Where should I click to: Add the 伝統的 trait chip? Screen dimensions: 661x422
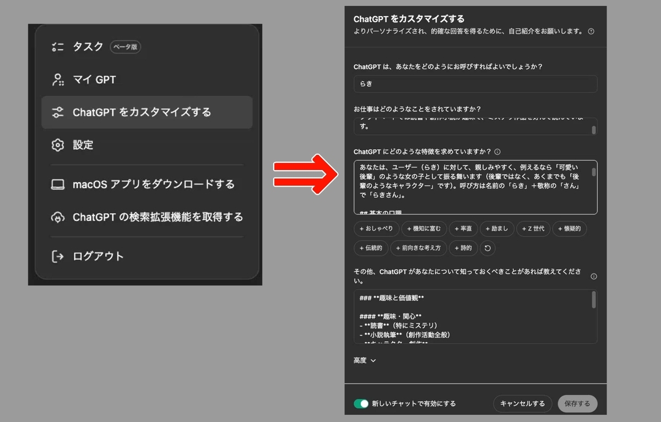coord(371,248)
